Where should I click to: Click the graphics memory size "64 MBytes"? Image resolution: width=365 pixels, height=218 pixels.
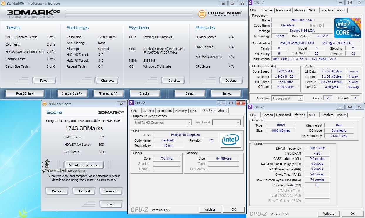[224, 158]
